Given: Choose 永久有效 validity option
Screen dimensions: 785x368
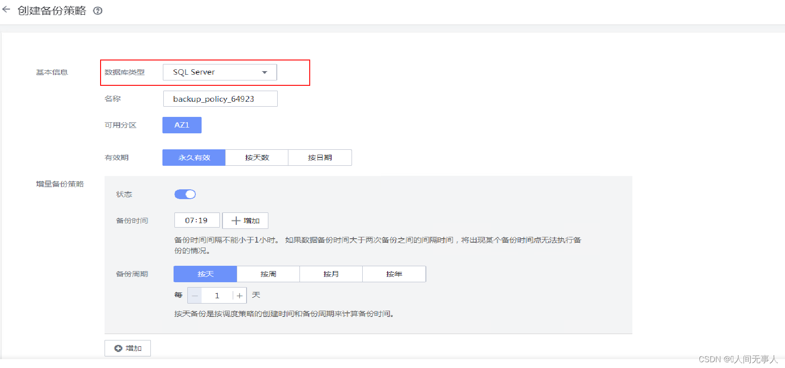Looking at the screenshot, I should click(194, 157).
